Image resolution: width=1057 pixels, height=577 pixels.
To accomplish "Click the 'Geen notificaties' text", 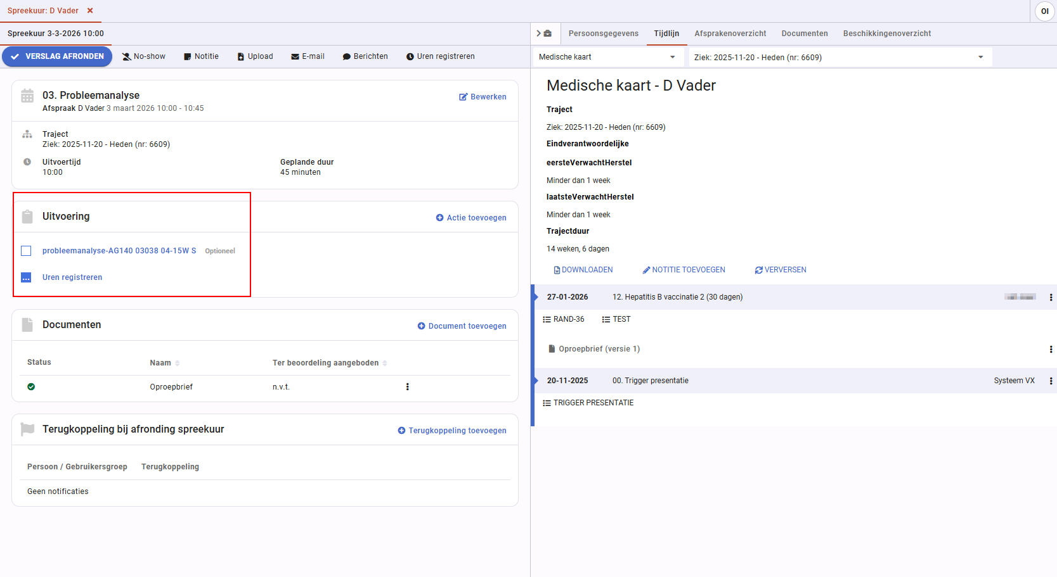I will pos(58,491).
